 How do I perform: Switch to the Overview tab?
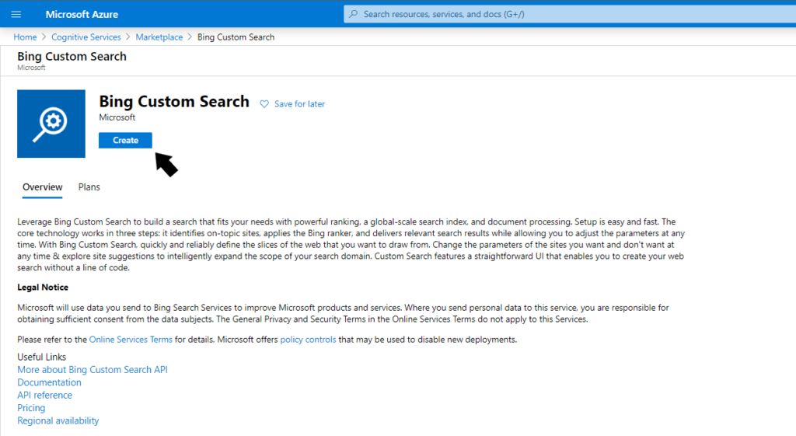[42, 187]
